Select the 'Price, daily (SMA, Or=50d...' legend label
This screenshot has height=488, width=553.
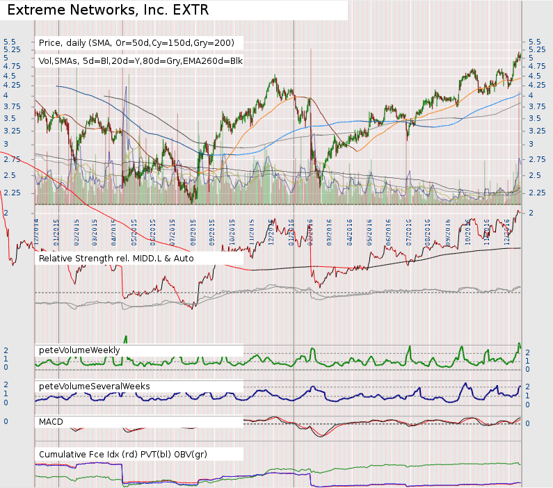(136, 43)
